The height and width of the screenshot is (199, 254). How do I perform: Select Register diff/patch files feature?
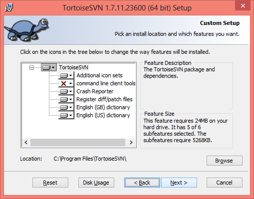pyautogui.click(x=104, y=99)
